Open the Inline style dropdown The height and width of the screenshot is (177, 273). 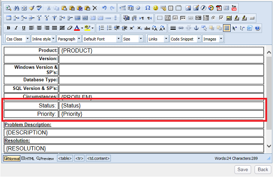[43, 39]
